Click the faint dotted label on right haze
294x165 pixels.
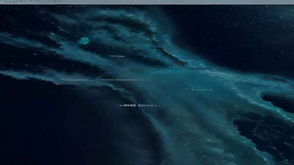tap(202, 90)
